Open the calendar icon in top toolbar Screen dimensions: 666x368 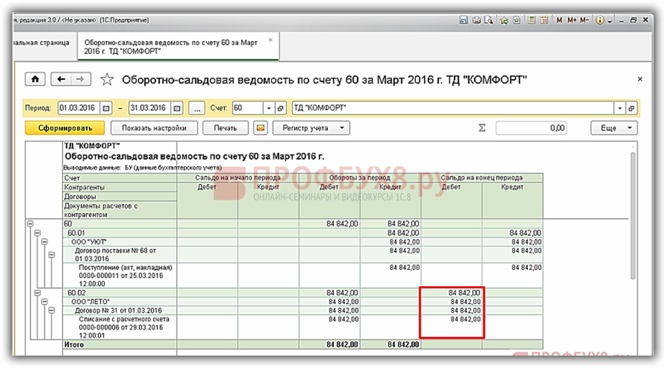pyautogui.click(x=544, y=20)
